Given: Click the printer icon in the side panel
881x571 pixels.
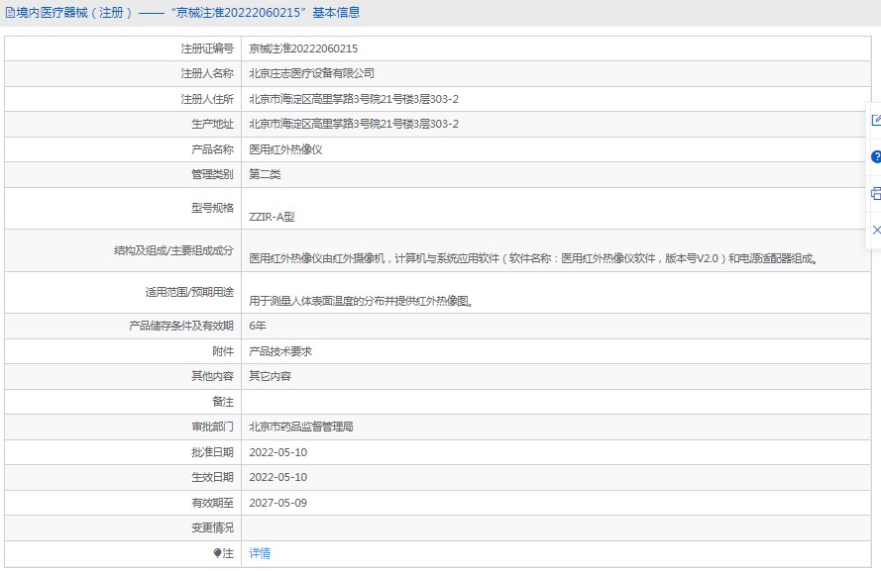Looking at the screenshot, I should [876, 194].
